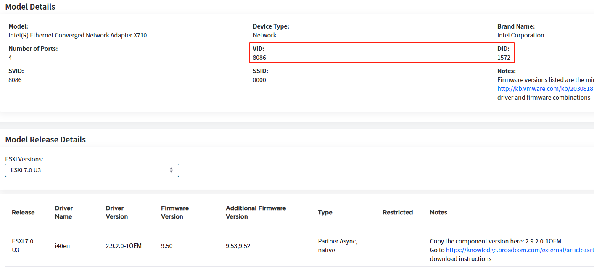The height and width of the screenshot is (269, 594).
Task: Click the Firmware Version column header
Action: [175, 212]
